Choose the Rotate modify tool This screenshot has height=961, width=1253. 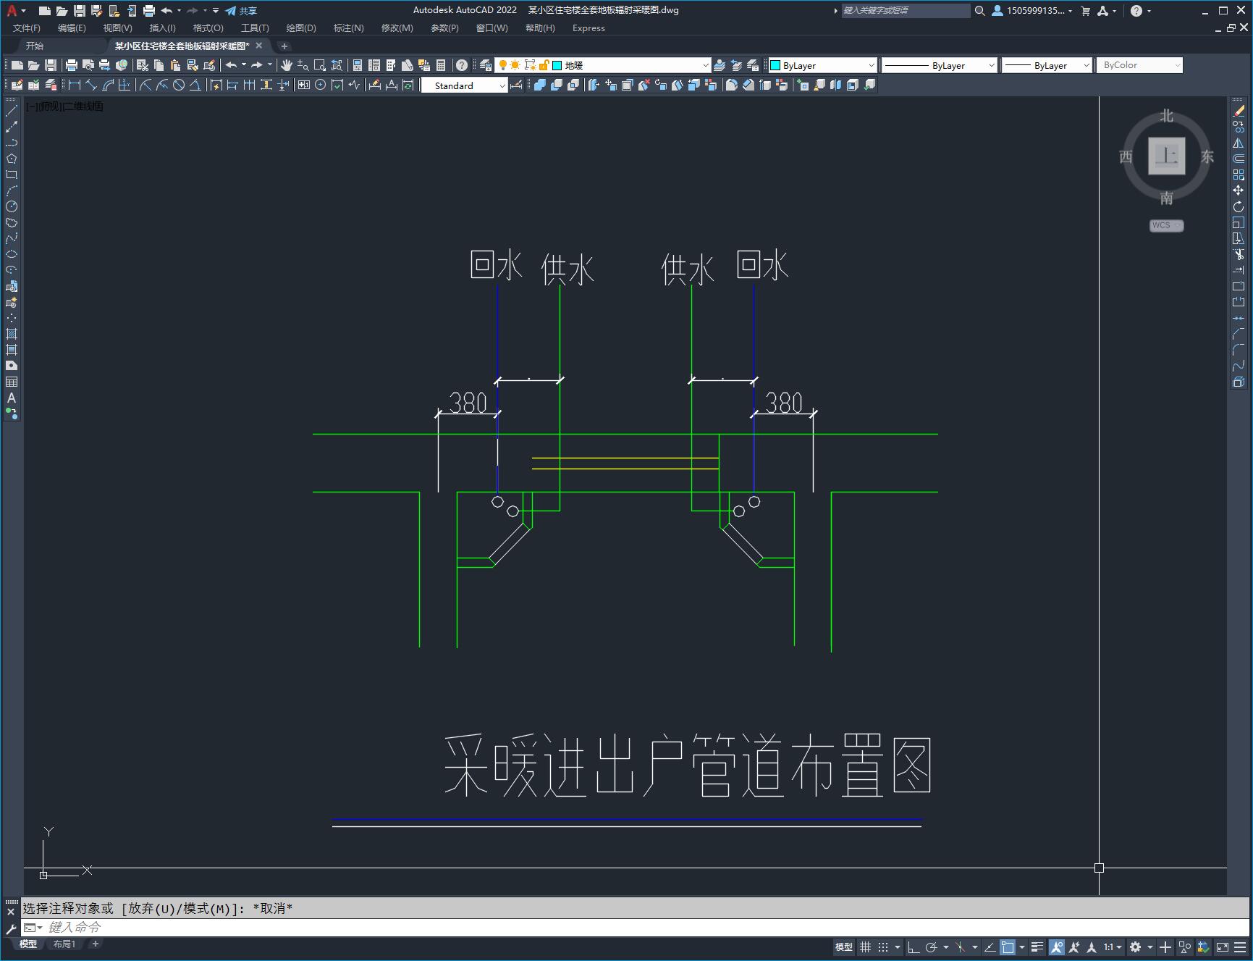(1239, 206)
